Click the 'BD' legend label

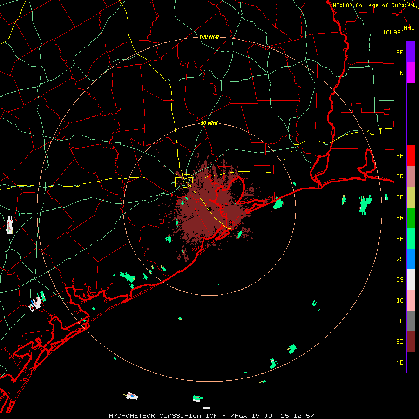[399, 197]
